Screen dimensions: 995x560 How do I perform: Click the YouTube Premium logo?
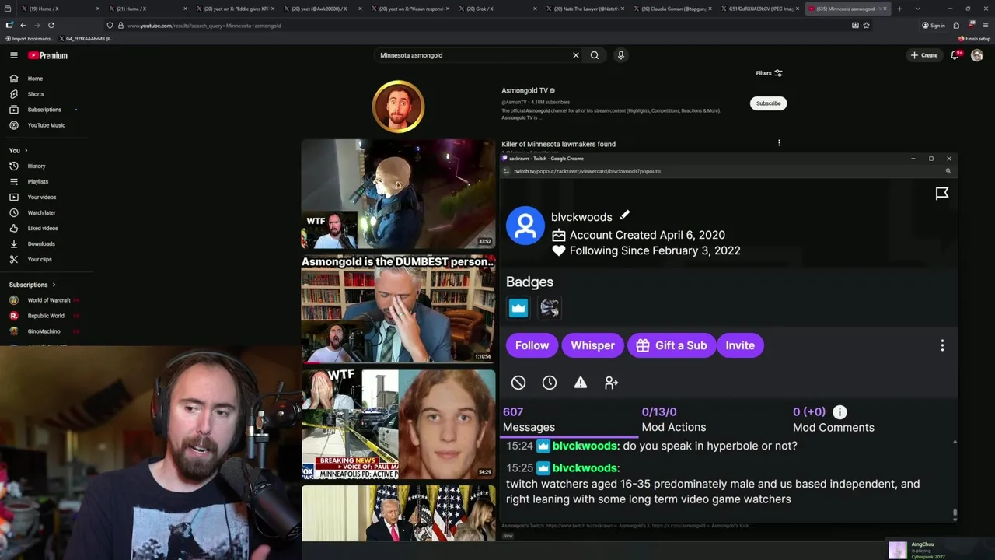tap(48, 55)
